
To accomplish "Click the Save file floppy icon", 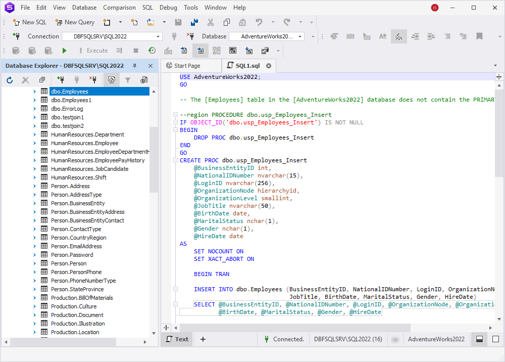I will click(x=178, y=22).
